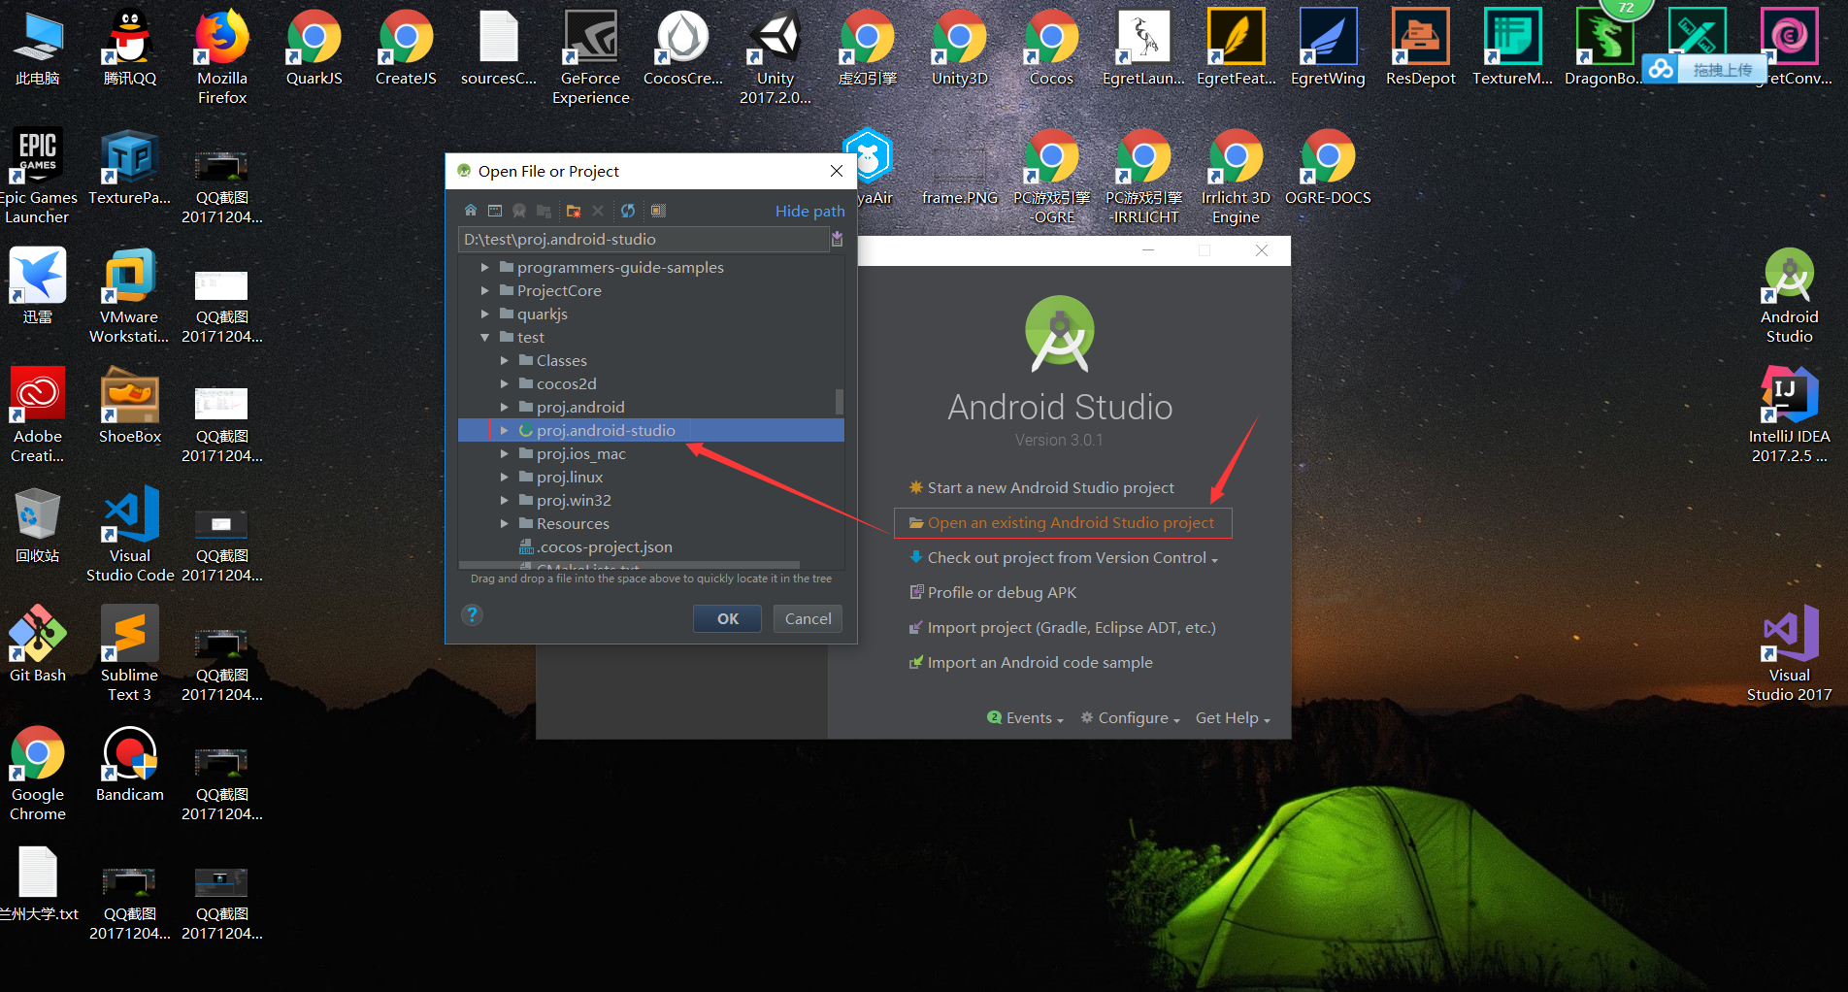Select the Recycle Bin icon

pos(38,525)
